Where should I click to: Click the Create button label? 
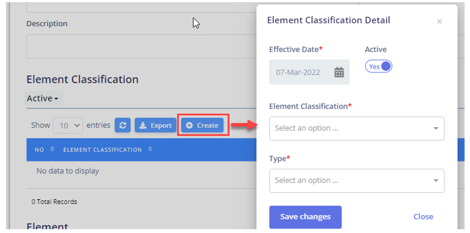208,126
